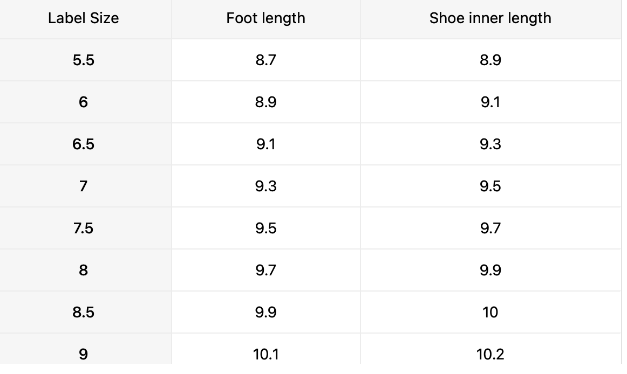Click the Shoe inner length header

(490, 18)
